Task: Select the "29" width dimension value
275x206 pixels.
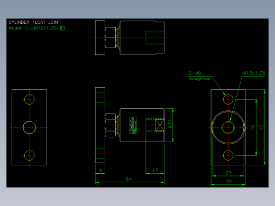Action: coord(228,173)
